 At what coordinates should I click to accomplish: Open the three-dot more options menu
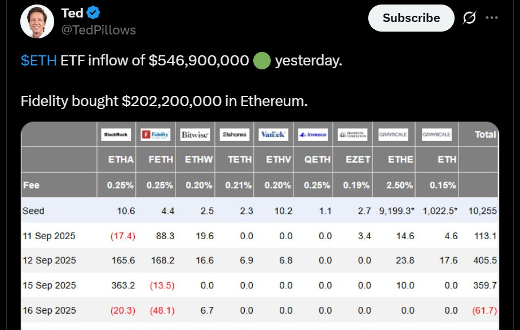(x=492, y=18)
